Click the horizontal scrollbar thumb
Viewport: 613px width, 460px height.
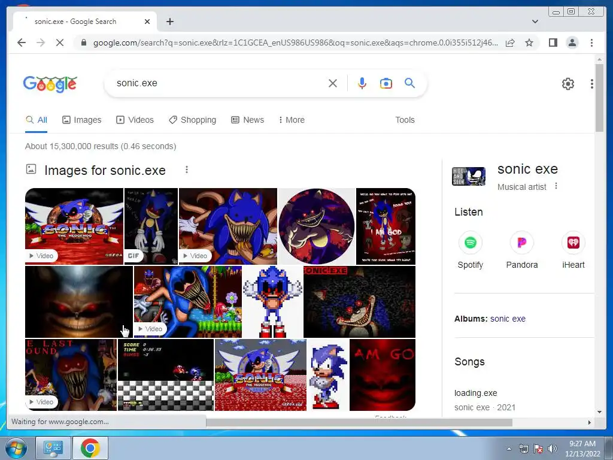pos(359,422)
